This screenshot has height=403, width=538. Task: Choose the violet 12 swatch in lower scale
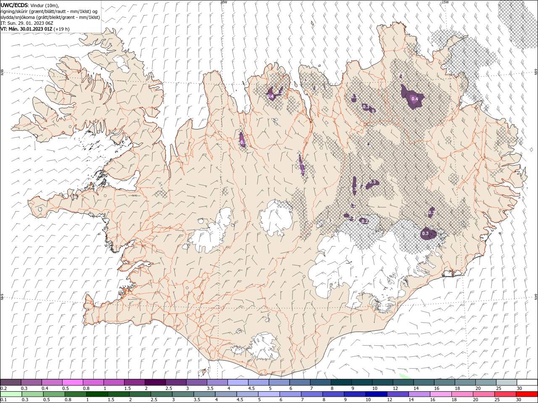[x=398, y=394]
